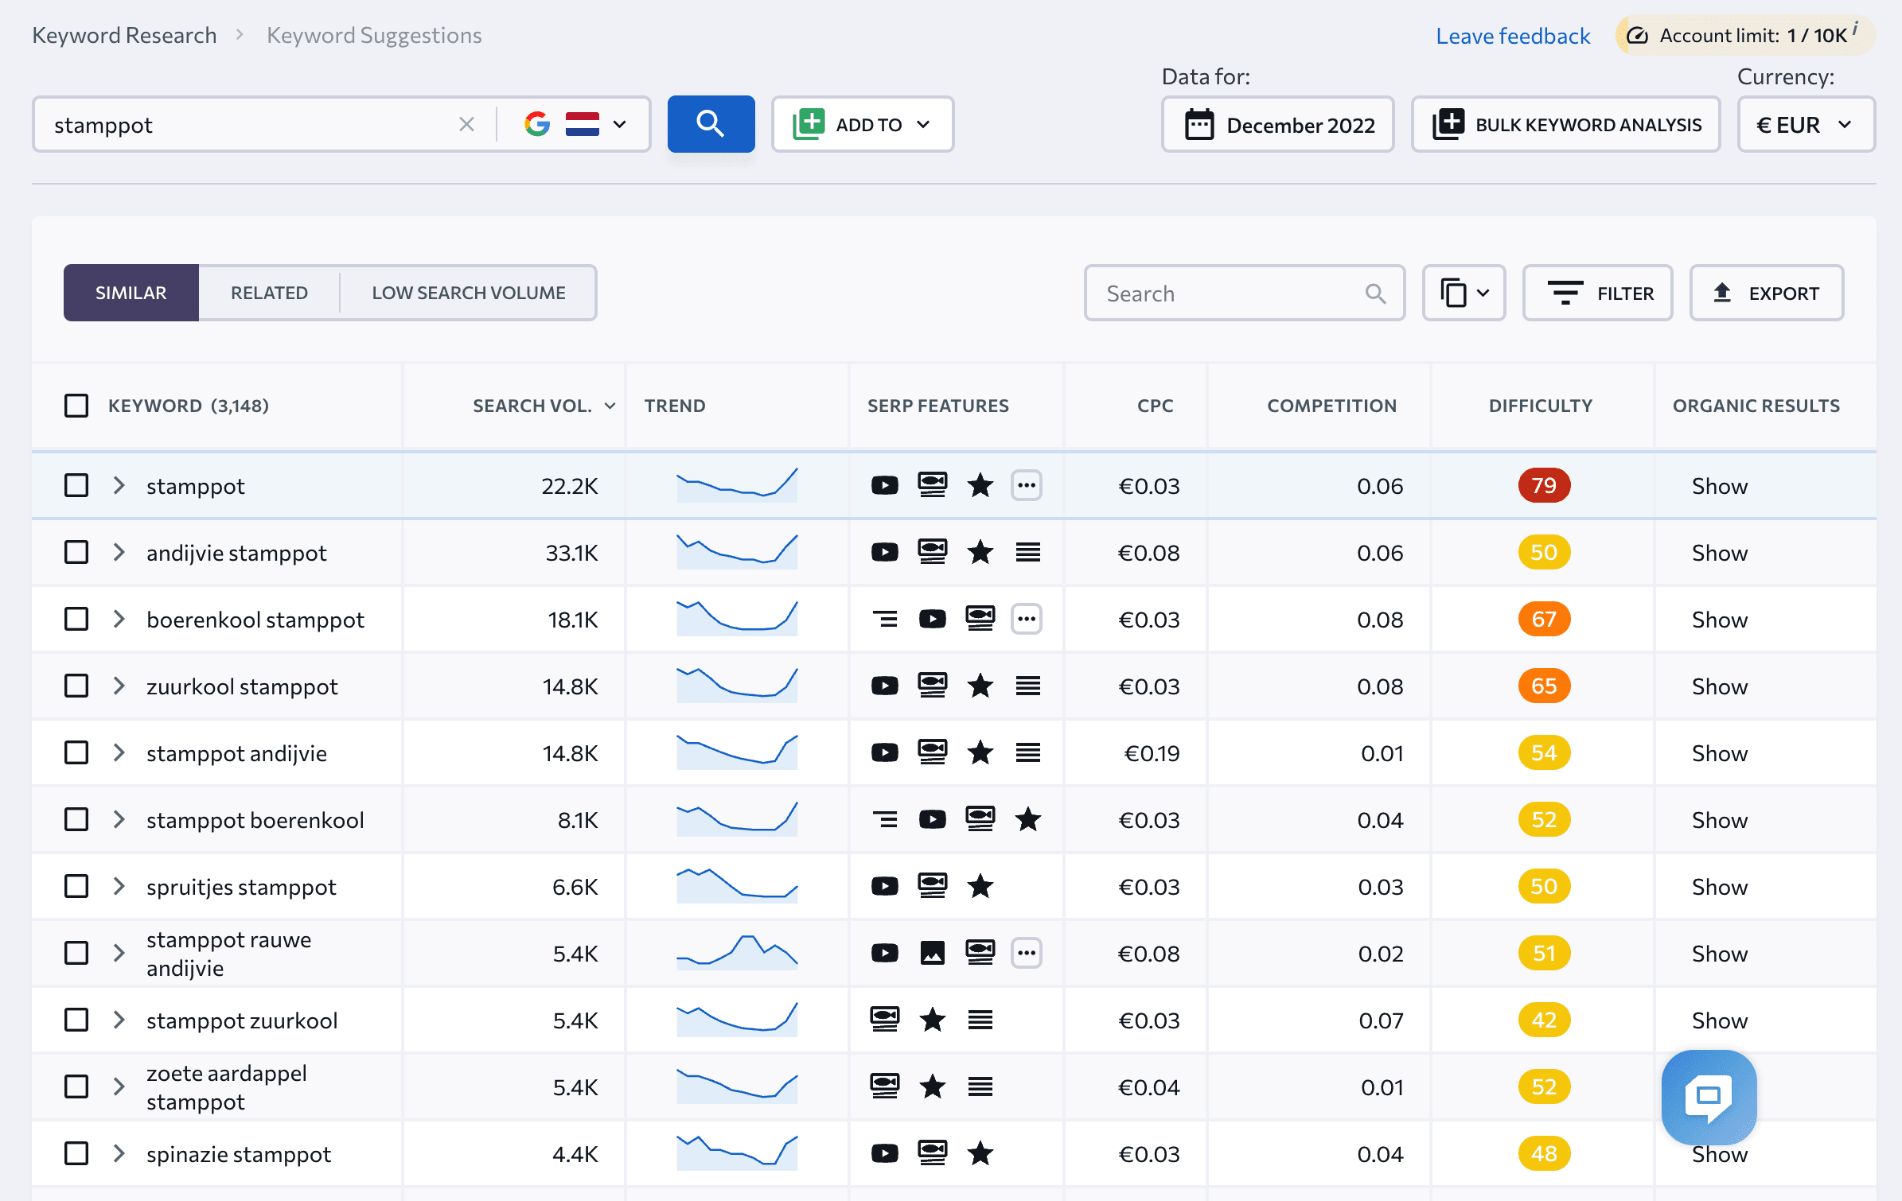The height and width of the screenshot is (1201, 1902).
Task: Click the Bulk Keyword Analysis icon button
Action: [1448, 123]
